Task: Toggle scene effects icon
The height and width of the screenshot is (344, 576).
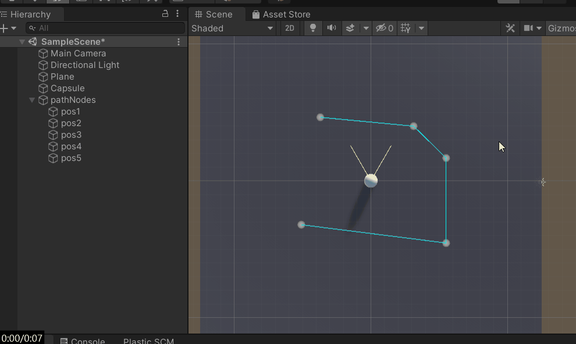Action: (350, 28)
